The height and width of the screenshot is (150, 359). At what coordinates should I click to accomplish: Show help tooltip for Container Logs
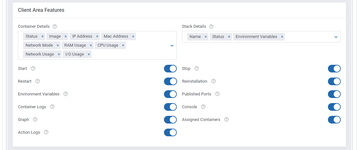tap(52, 107)
